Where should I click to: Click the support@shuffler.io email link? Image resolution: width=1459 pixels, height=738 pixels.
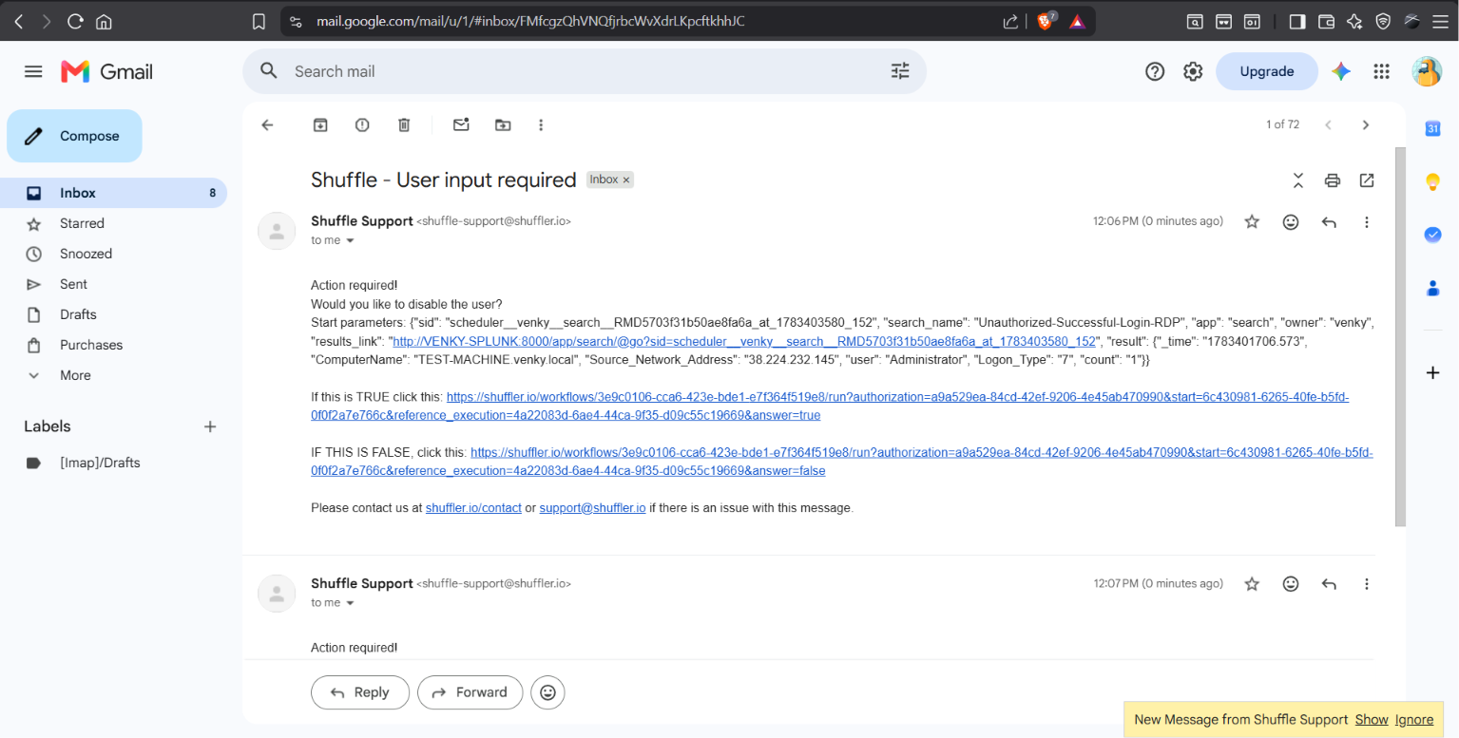[x=592, y=508]
